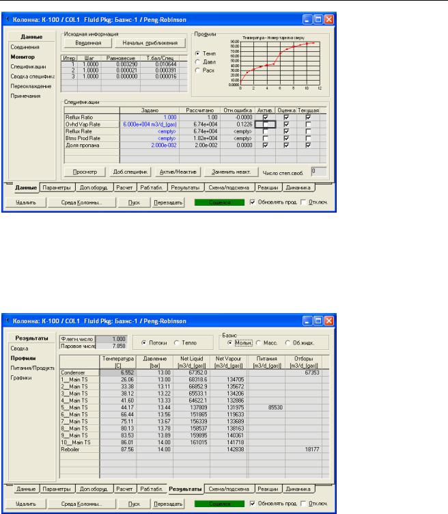This screenshot has width=448, height=514.
Task: Click the Флегм.число value 1.000
Action: tap(111, 339)
